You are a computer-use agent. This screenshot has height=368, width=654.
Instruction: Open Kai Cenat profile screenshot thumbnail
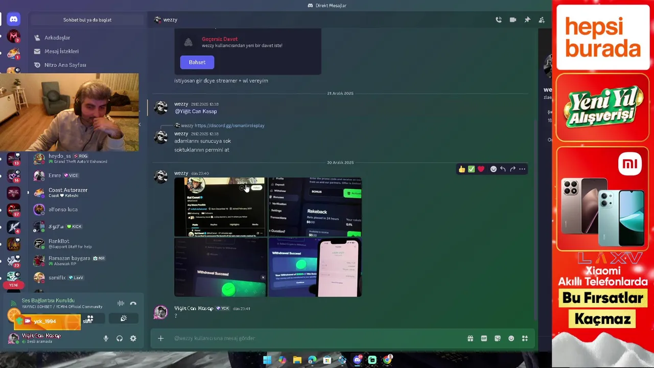point(220,207)
